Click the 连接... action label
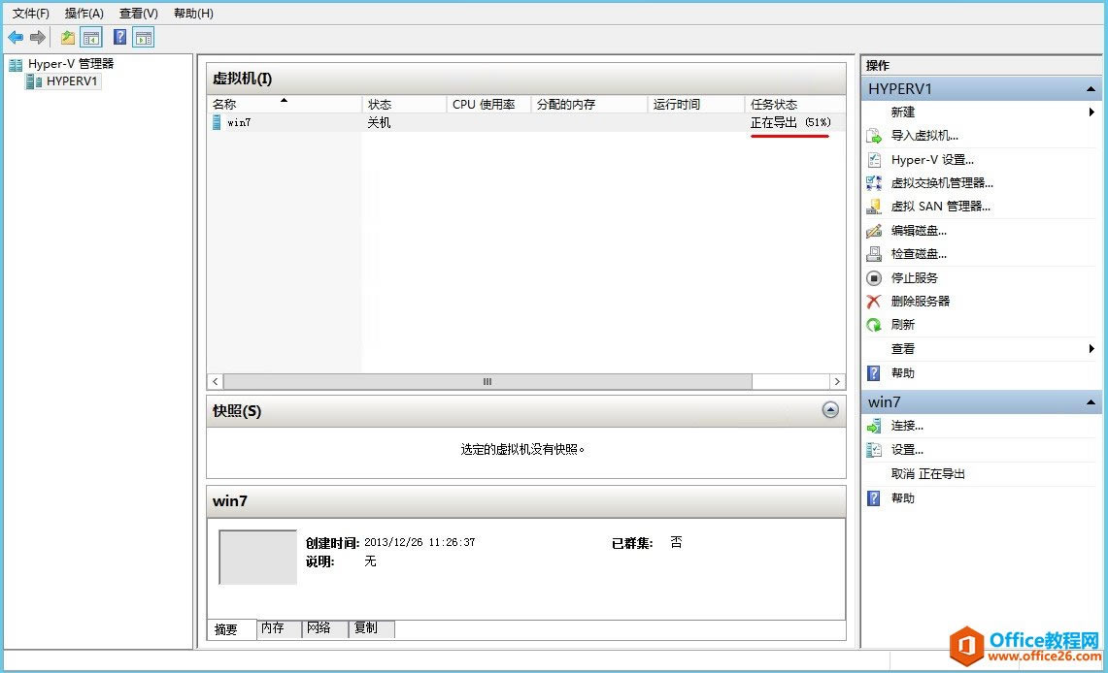Viewport: 1108px width, 673px height. [907, 426]
